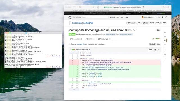The image size is (180, 101).
Task: Click Library/Formula/tnef.rb file path
Action: pos(83,50)
